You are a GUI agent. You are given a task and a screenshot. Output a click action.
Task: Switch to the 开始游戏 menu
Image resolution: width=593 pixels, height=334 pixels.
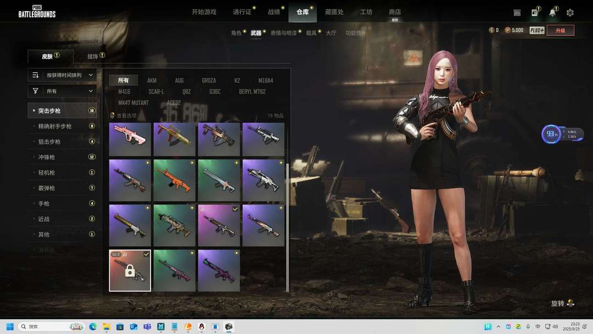(204, 12)
